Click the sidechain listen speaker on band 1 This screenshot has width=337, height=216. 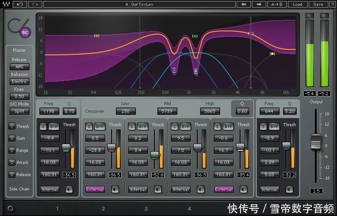pos(115,189)
